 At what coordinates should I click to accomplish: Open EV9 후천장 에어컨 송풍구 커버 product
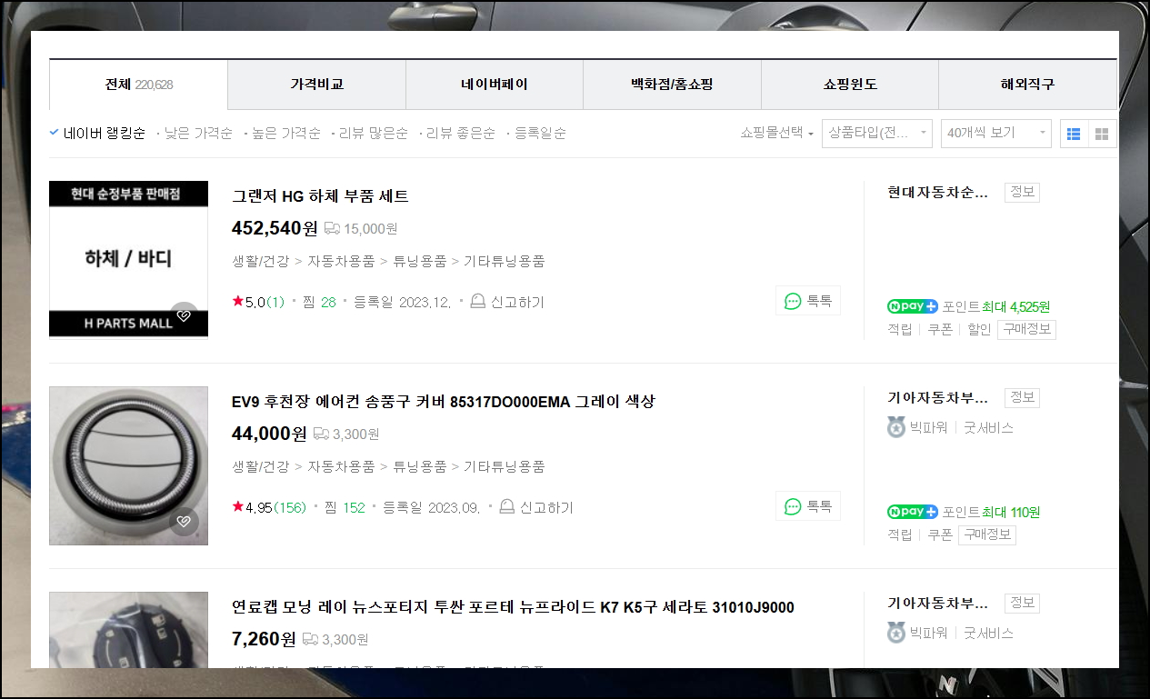tap(444, 401)
